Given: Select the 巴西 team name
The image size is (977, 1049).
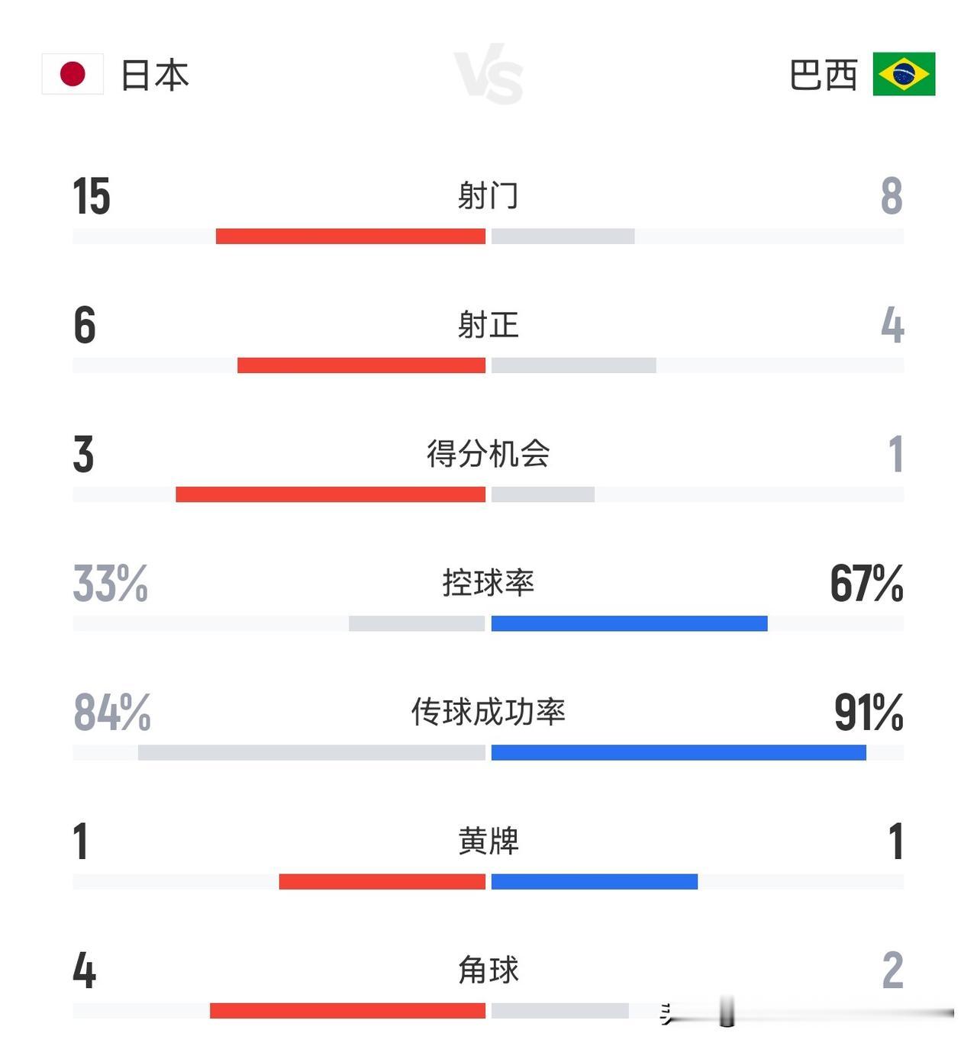Looking at the screenshot, I should coord(823,76).
